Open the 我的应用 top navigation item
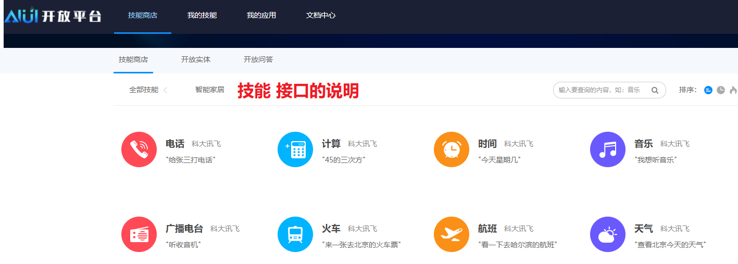 pyautogui.click(x=261, y=15)
